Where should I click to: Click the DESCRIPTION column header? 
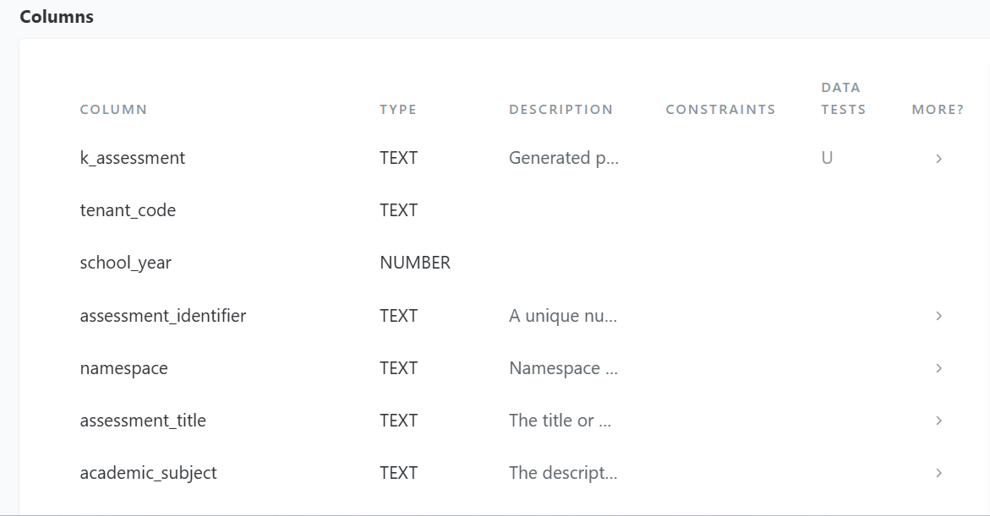(561, 109)
